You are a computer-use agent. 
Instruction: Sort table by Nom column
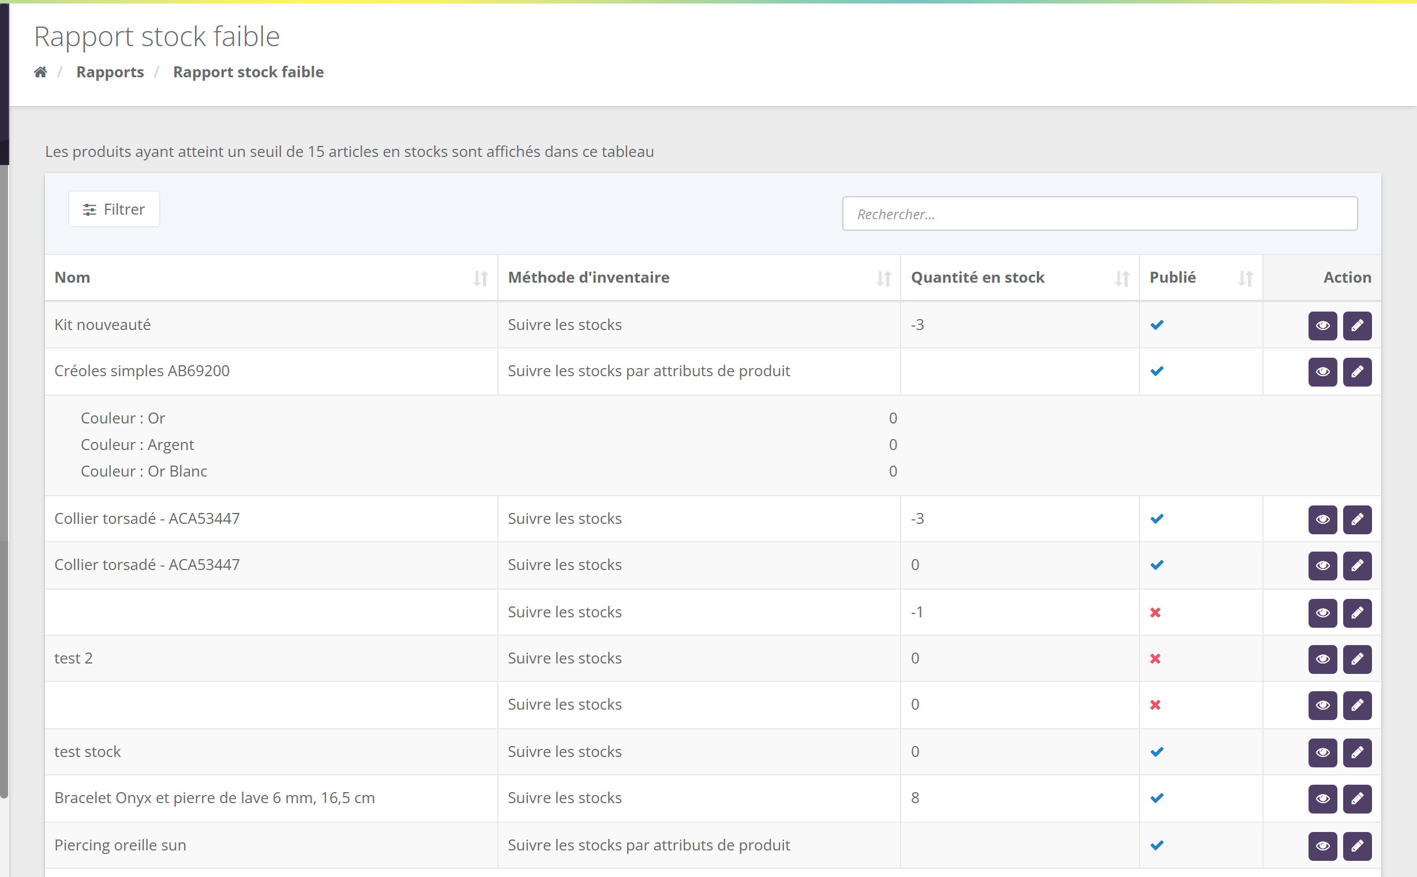(x=480, y=278)
